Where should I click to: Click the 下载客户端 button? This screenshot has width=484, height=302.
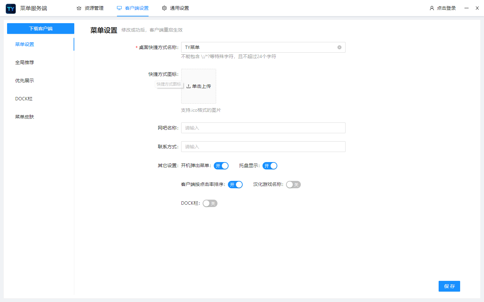pos(41,29)
